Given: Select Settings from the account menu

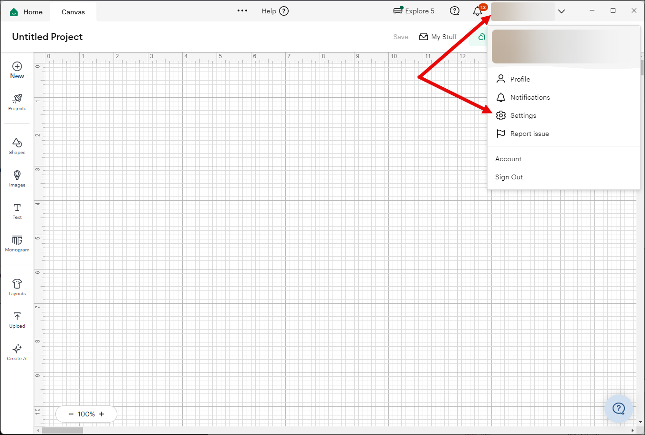Looking at the screenshot, I should (523, 115).
